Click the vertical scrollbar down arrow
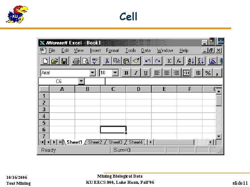 pyautogui.click(x=219, y=136)
